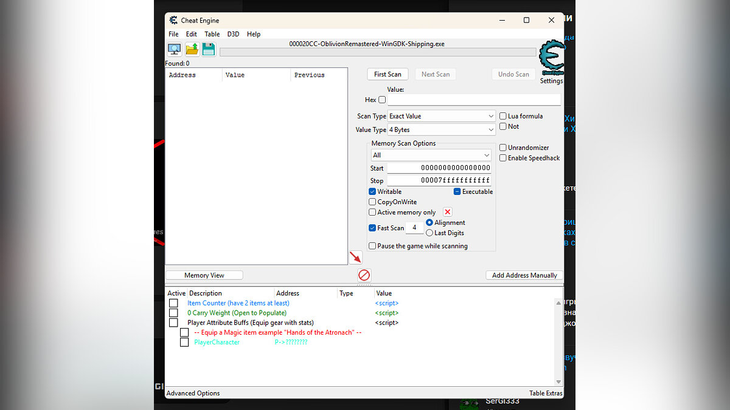Open the Table menu

(x=212, y=35)
